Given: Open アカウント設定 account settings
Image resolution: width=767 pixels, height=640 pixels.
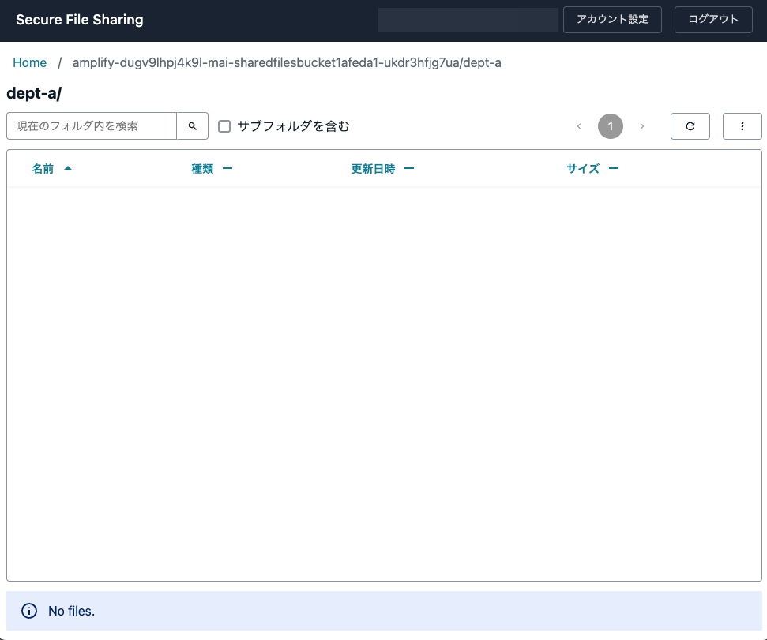Looking at the screenshot, I should 612,20.
